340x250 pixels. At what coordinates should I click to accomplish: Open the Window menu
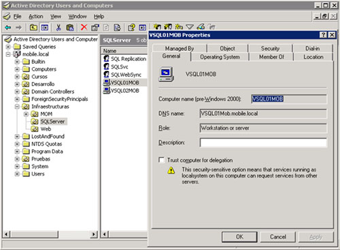tap(78, 16)
